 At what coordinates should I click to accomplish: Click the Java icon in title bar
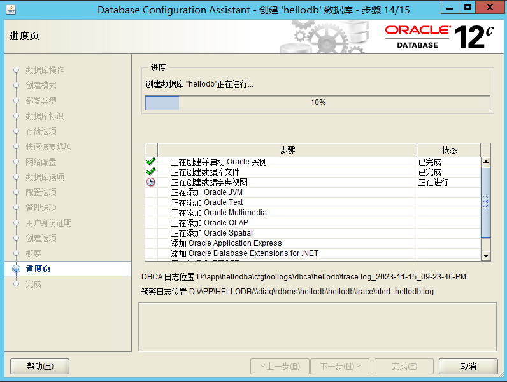tap(11, 10)
